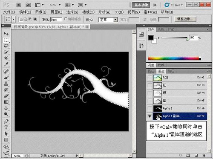Open Mini Bridge panel icon in dock

(141, 34)
